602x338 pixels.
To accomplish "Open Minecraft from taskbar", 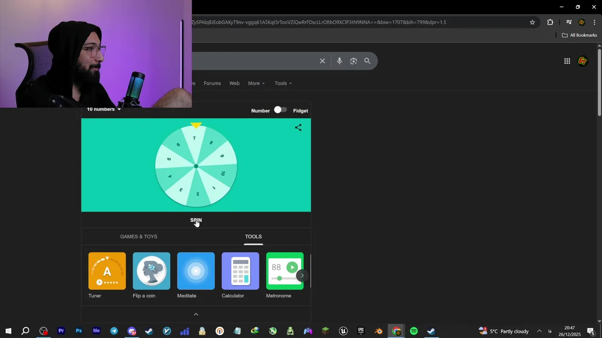I will (325, 331).
